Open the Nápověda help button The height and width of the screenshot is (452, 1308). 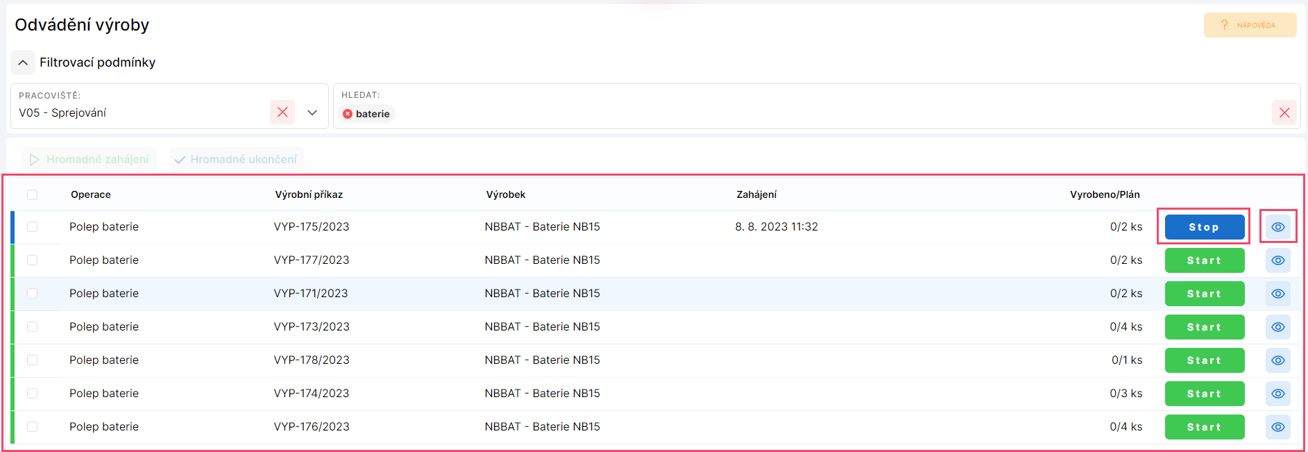point(1250,25)
